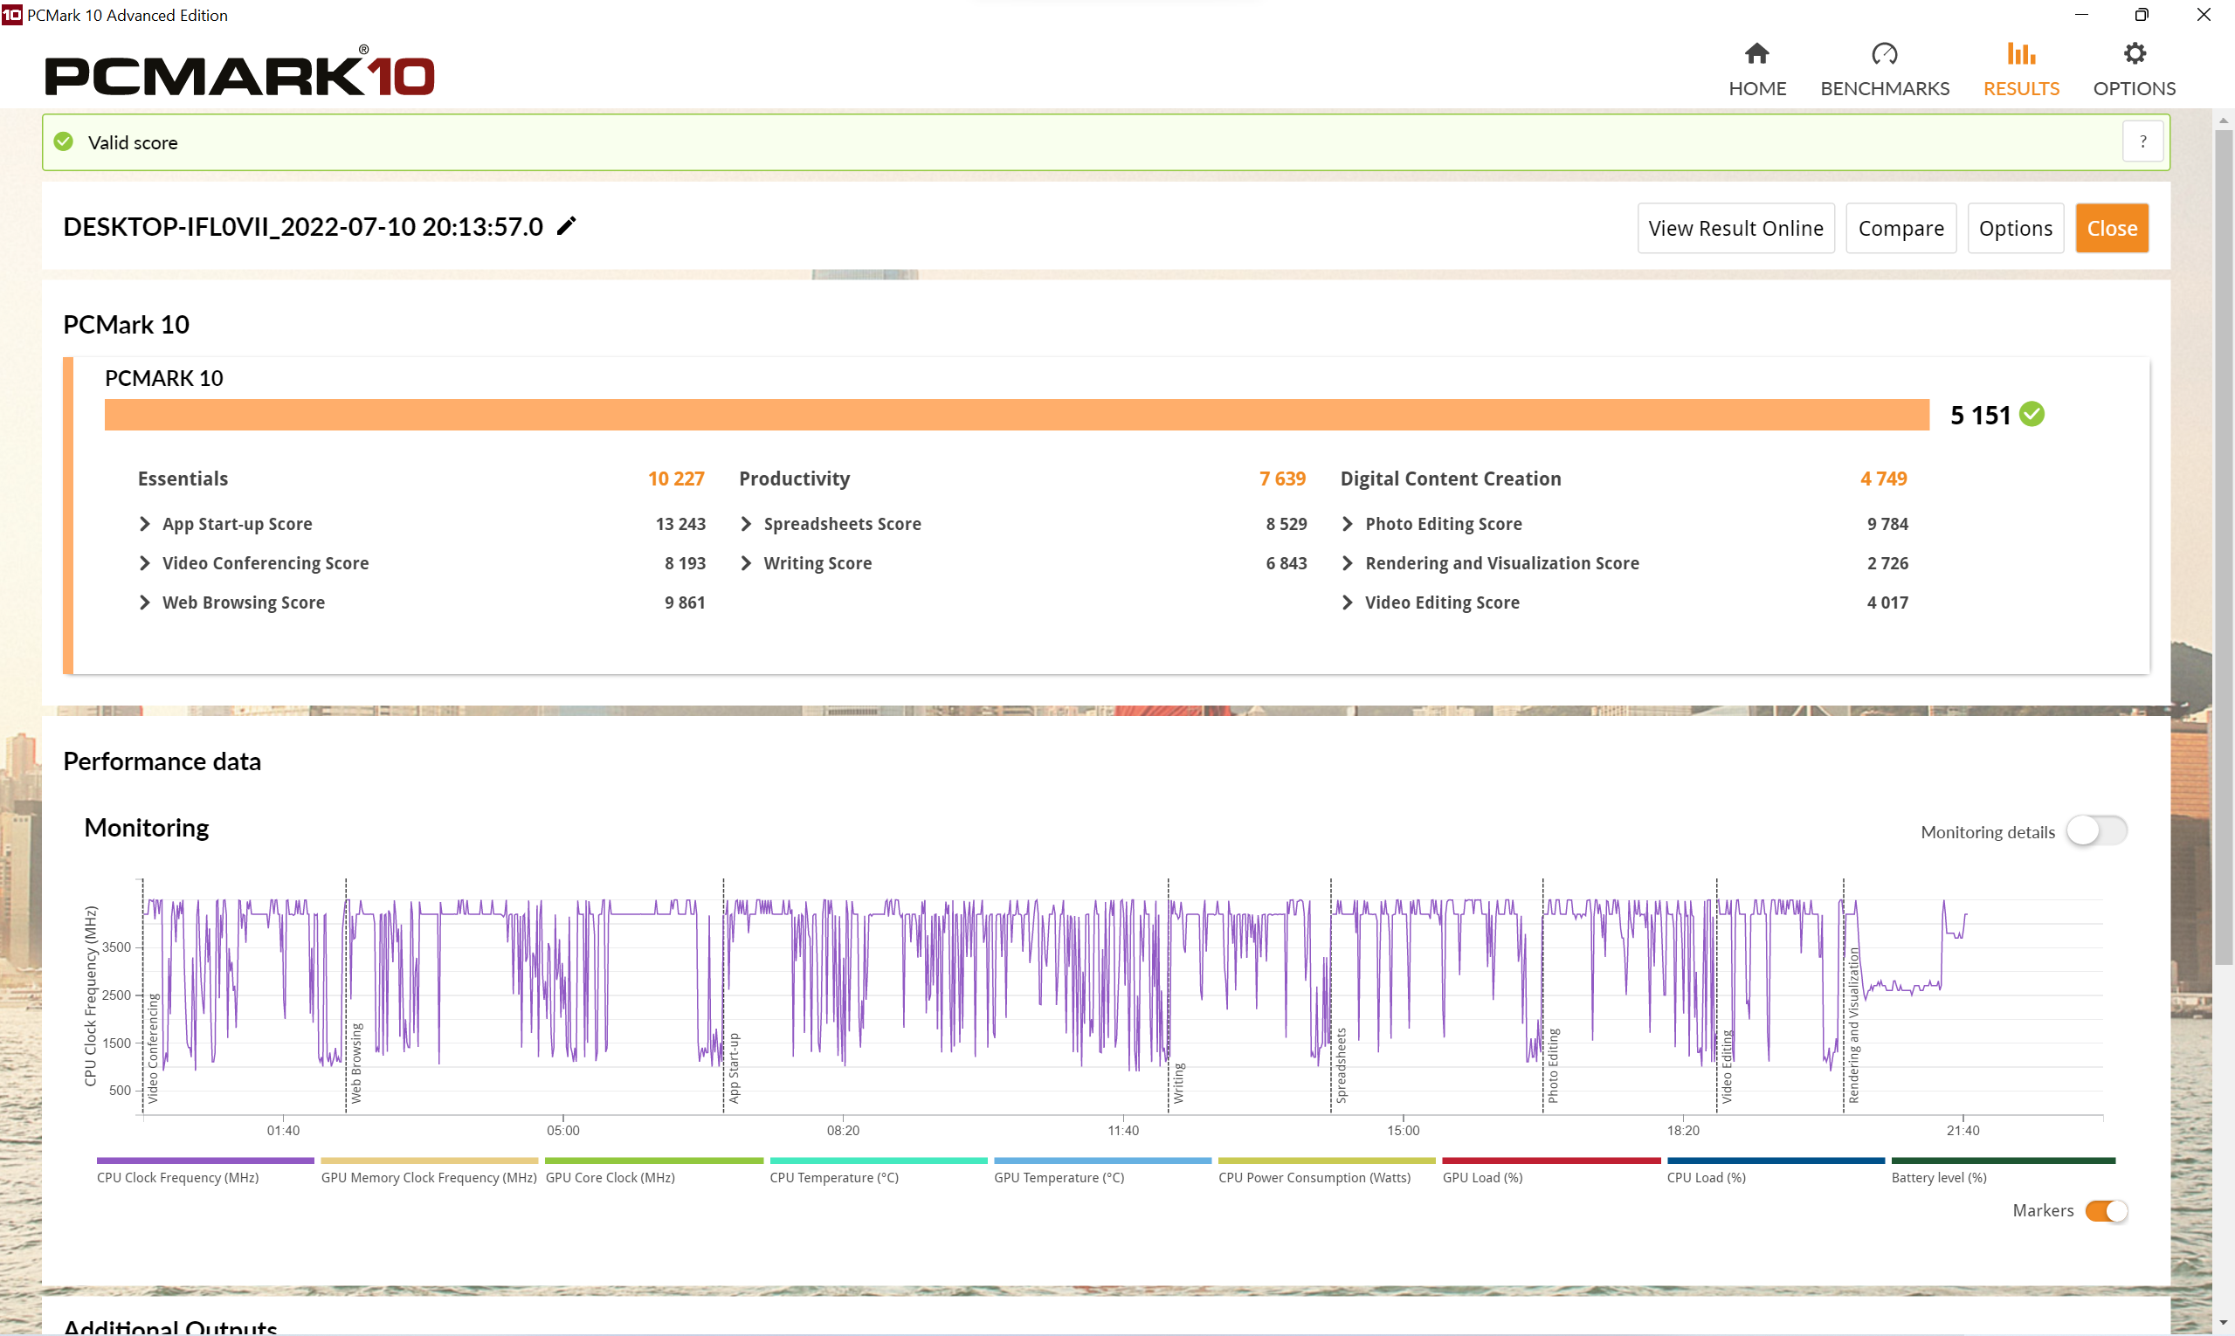This screenshot has width=2235, height=1336.
Task: Click the question mark help icon
Action: (2142, 141)
